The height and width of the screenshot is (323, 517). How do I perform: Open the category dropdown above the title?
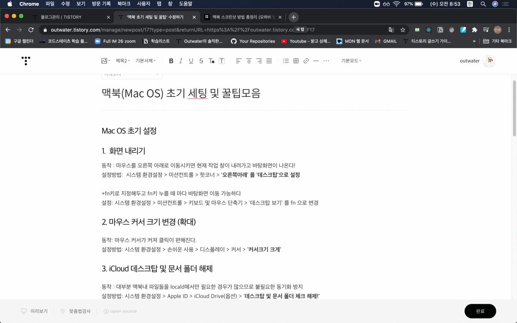tap(132, 75)
